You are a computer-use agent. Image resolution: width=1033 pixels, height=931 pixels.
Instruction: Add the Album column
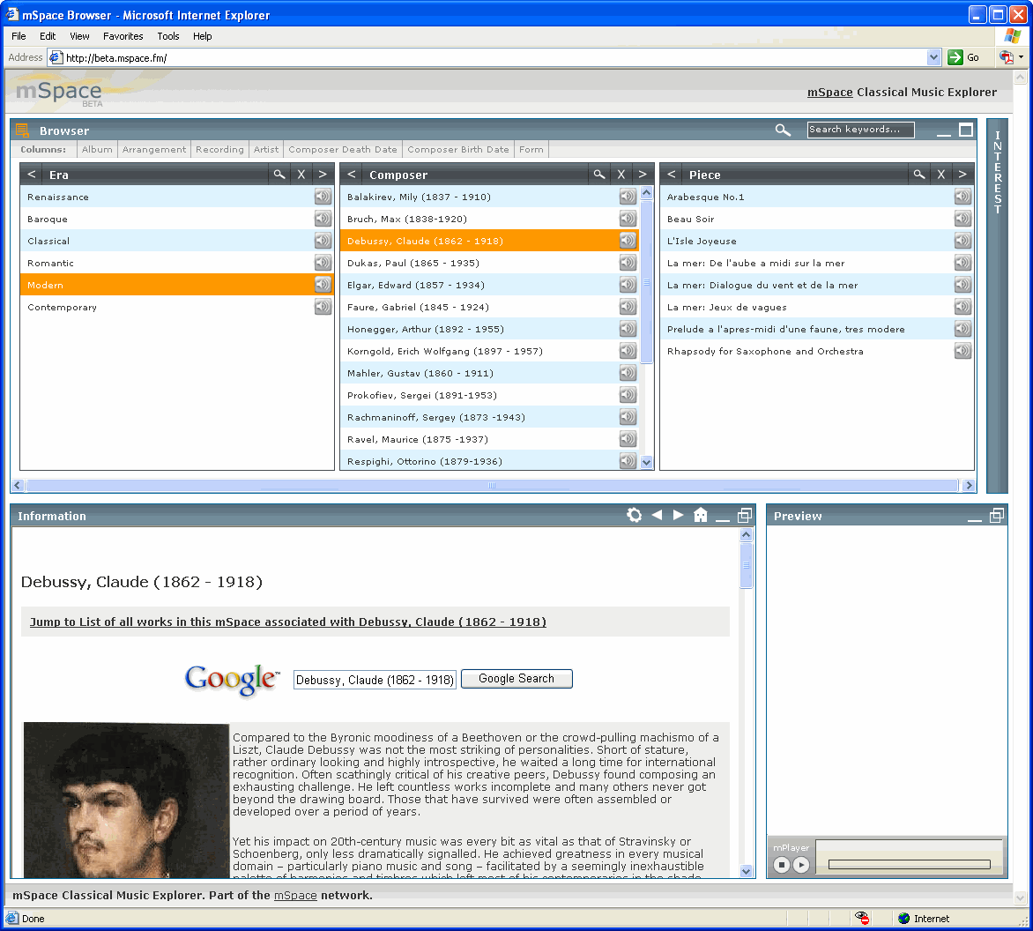pyautogui.click(x=97, y=150)
